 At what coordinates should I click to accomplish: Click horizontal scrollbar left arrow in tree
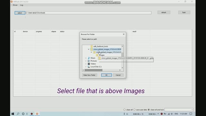[x=83, y=70]
